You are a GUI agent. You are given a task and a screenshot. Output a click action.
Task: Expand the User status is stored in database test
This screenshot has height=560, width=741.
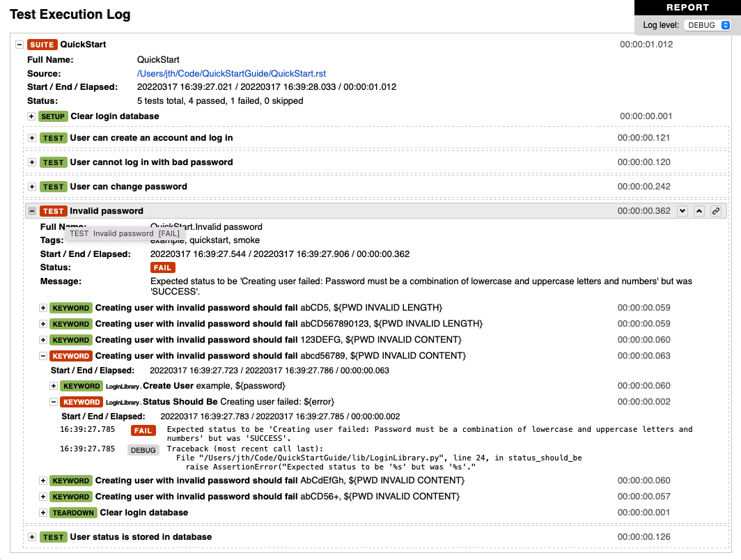31,537
